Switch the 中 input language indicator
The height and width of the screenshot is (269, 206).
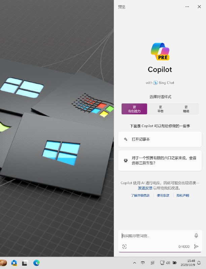pyautogui.click(x=143, y=263)
